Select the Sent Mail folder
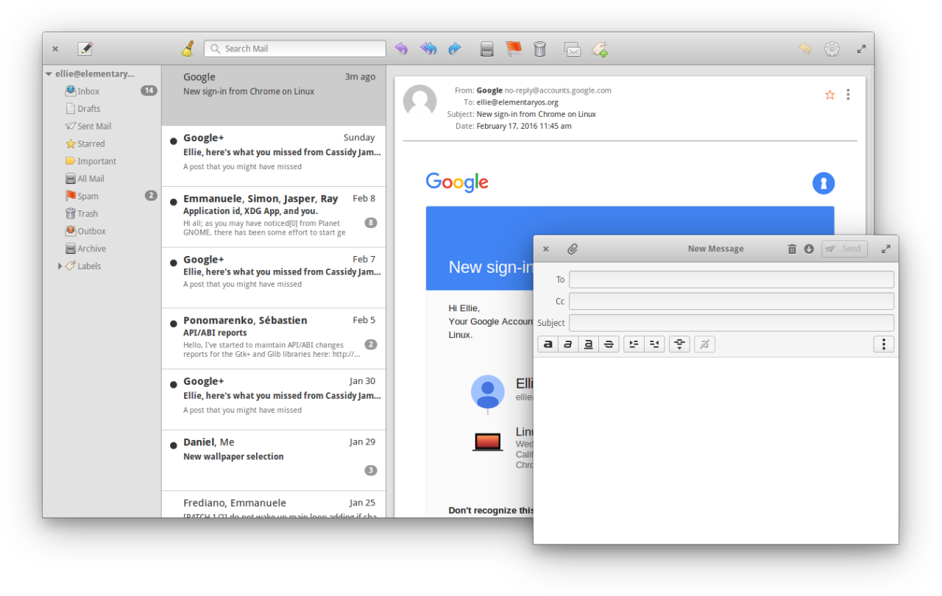The height and width of the screenshot is (596, 942). [x=93, y=126]
